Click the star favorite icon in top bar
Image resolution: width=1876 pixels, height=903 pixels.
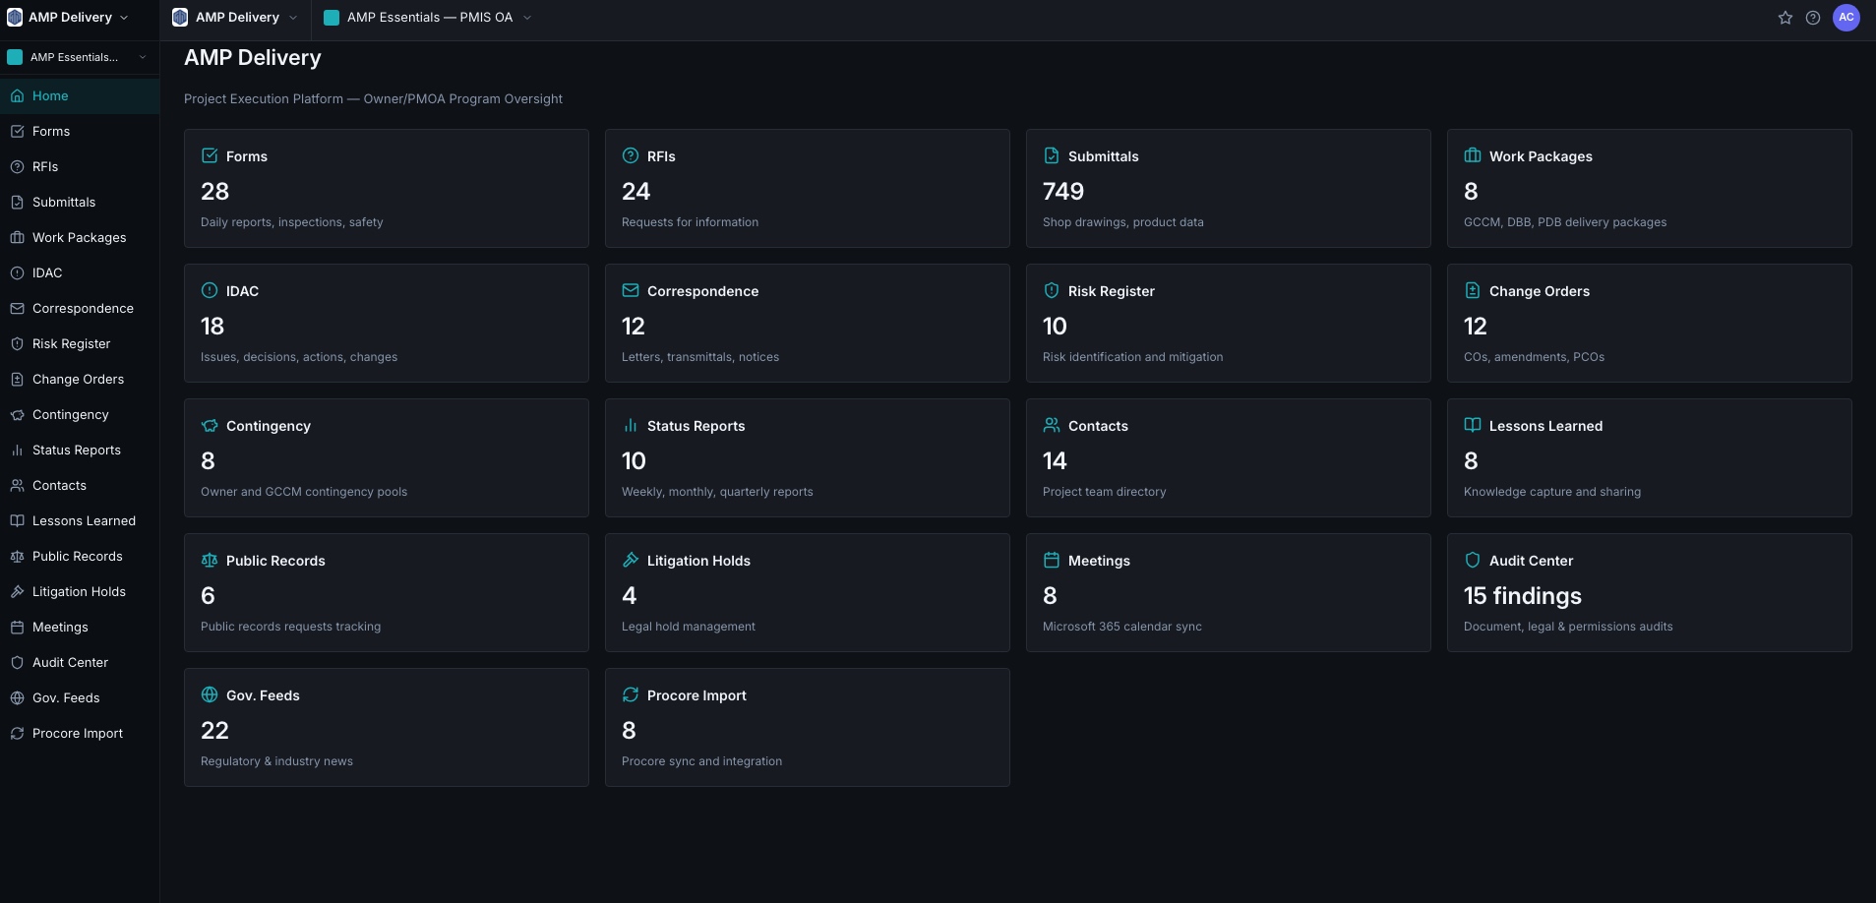click(x=1785, y=18)
